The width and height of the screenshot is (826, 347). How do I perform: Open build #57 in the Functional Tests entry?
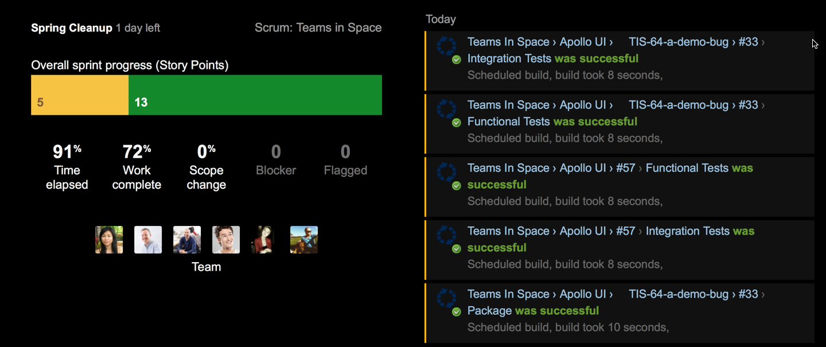pyautogui.click(x=625, y=168)
